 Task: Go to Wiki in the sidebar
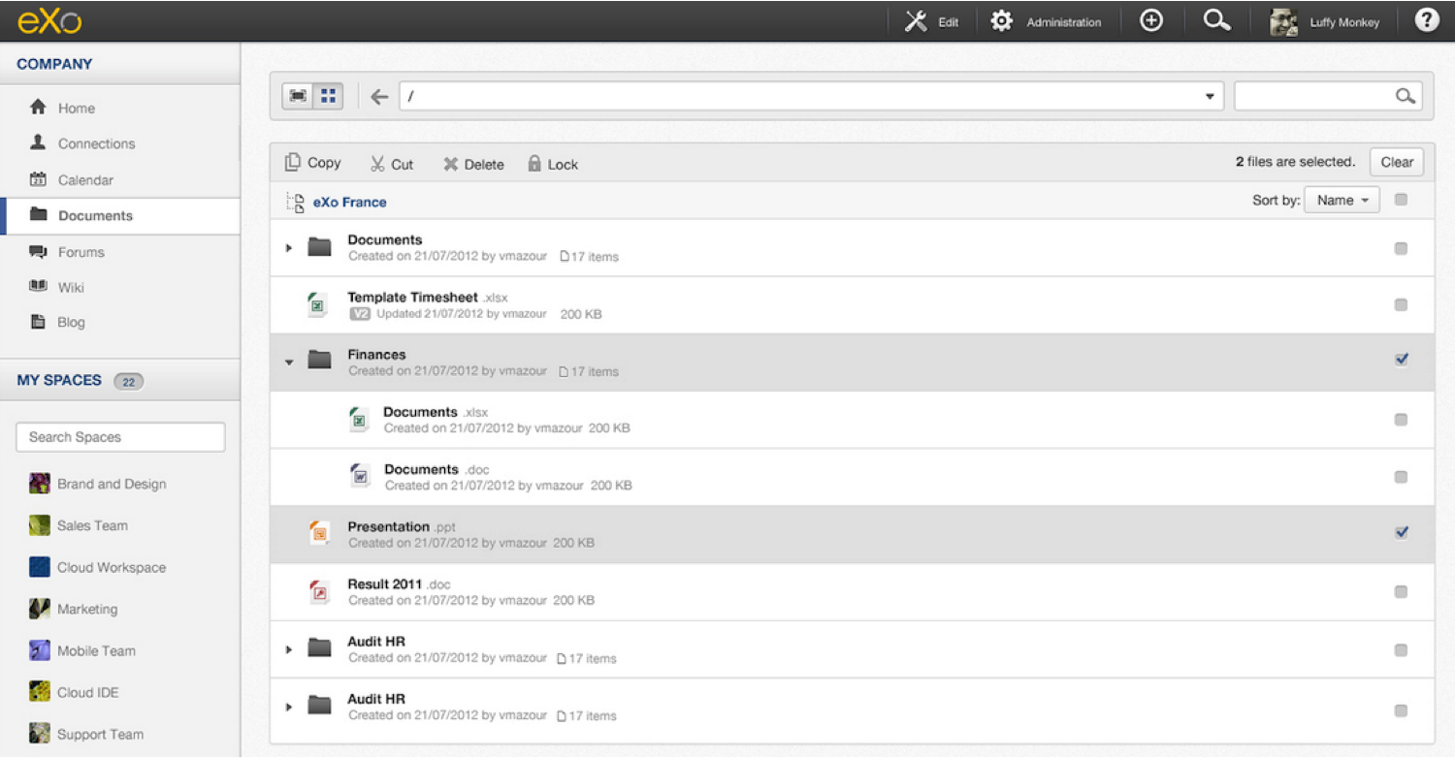click(x=71, y=287)
